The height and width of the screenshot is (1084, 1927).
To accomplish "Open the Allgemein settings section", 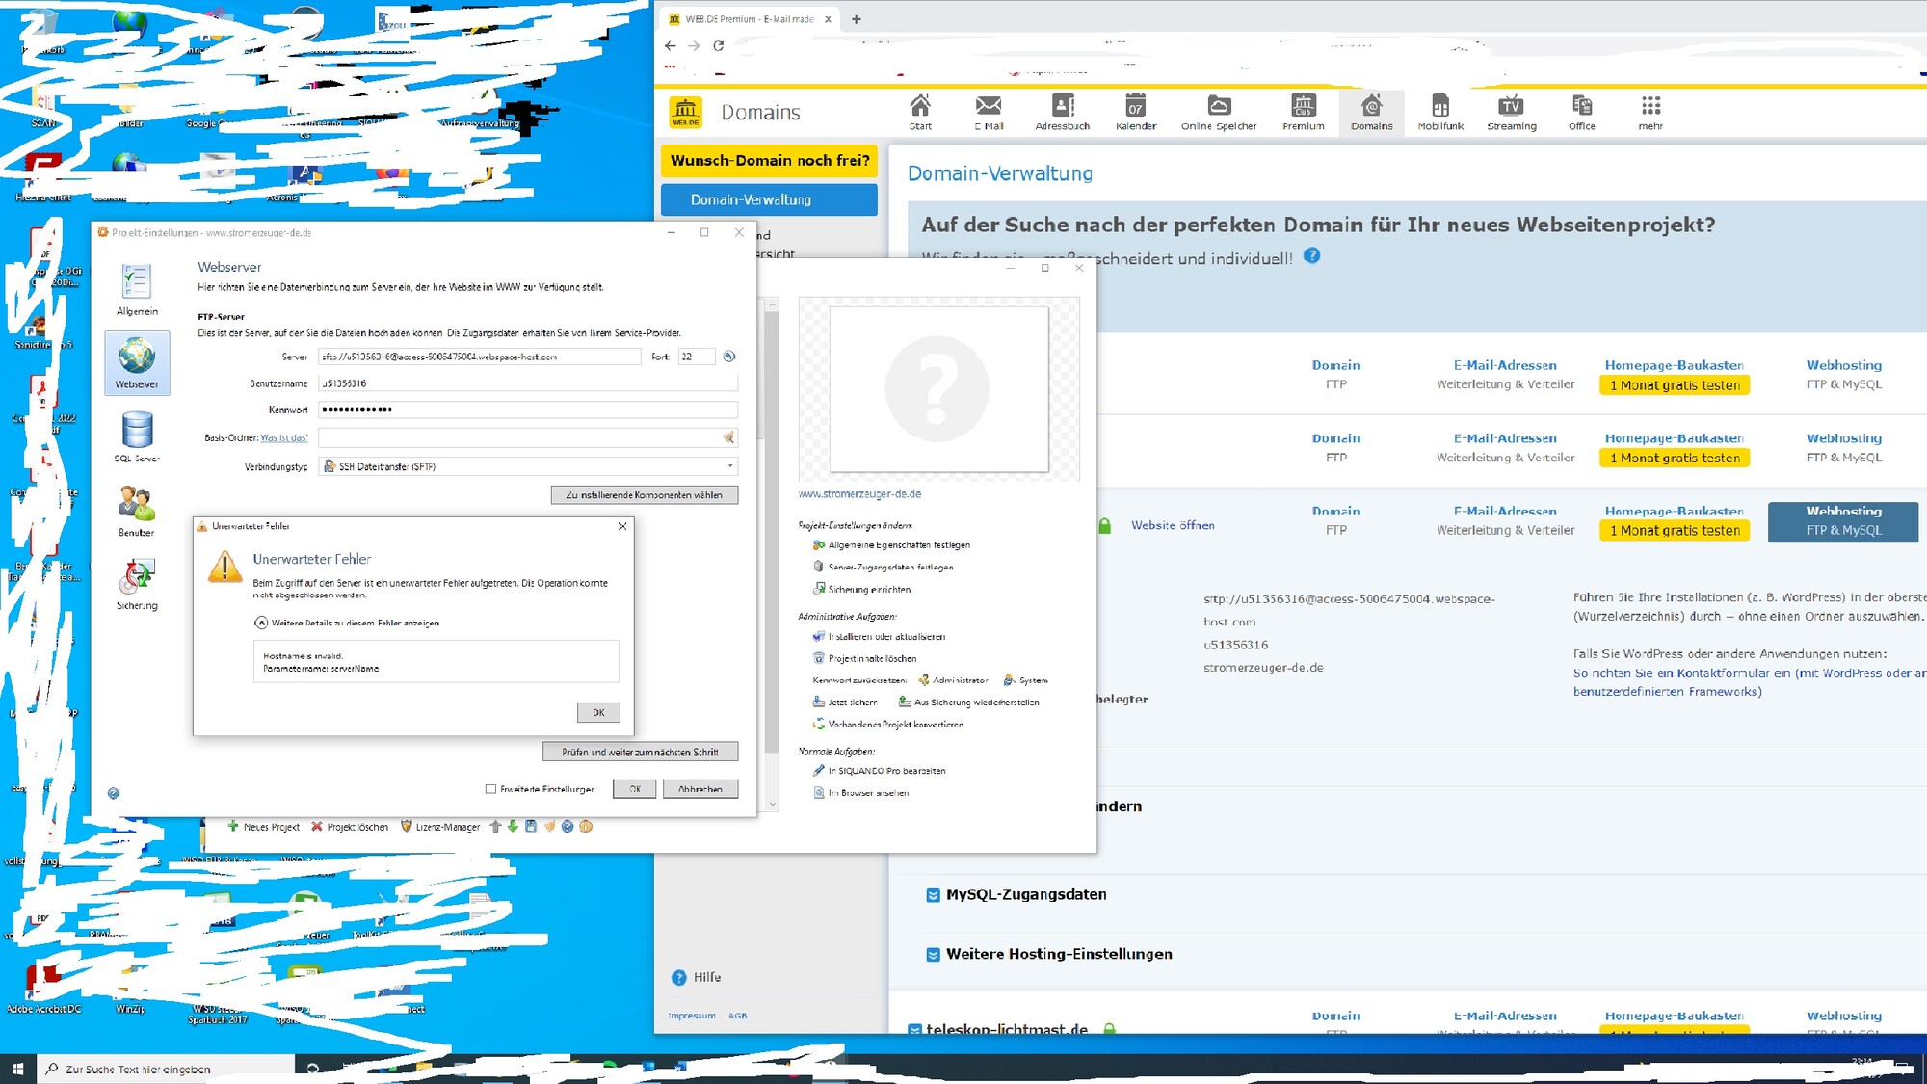I will click(x=137, y=289).
